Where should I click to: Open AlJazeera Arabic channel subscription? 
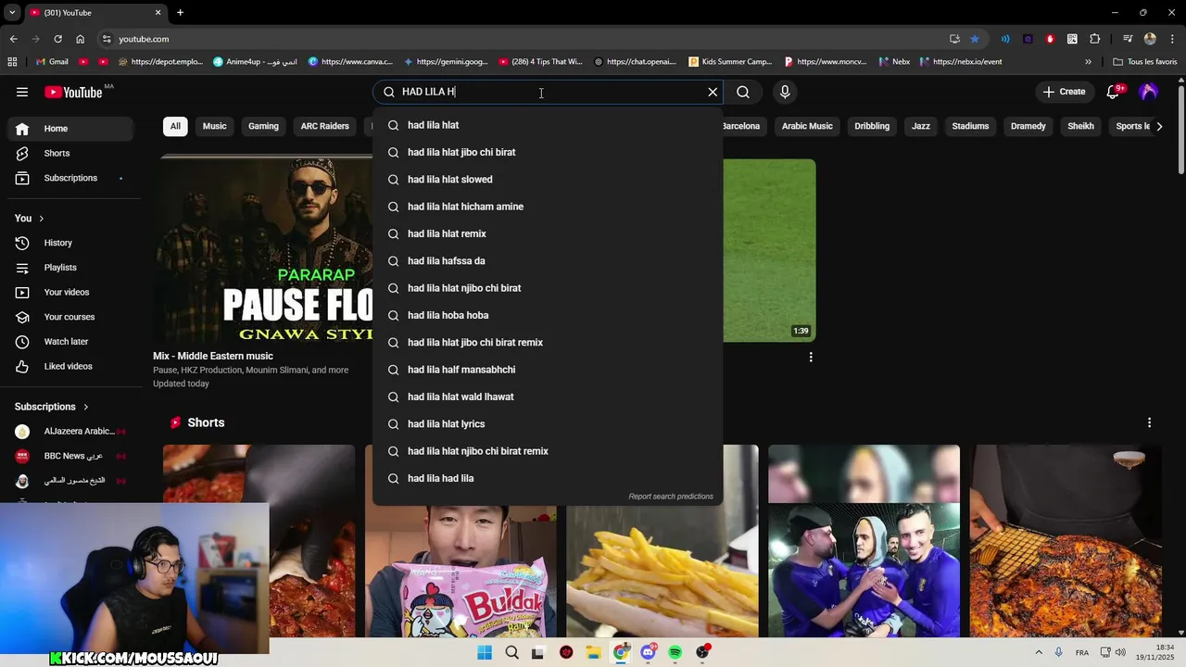click(72, 432)
